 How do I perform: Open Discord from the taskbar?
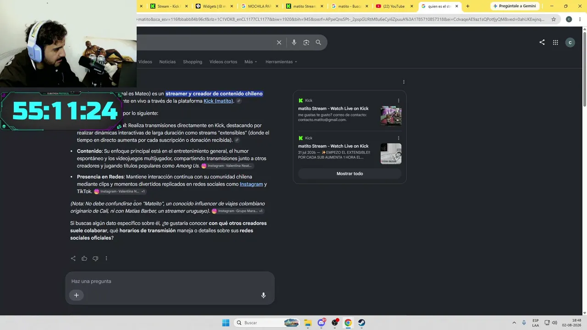[321, 323]
